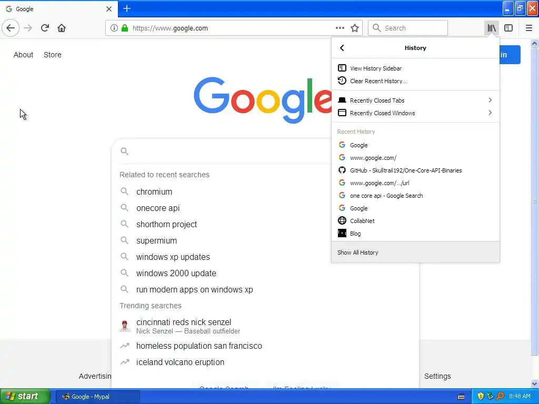Open page actions three-dot menu
539x404 pixels.
click(x=340, y=28)
